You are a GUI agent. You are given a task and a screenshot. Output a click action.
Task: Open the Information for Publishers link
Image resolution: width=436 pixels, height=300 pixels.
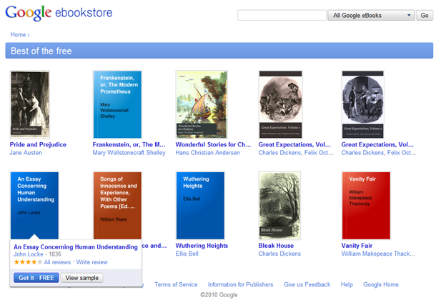tap(241, 284)
